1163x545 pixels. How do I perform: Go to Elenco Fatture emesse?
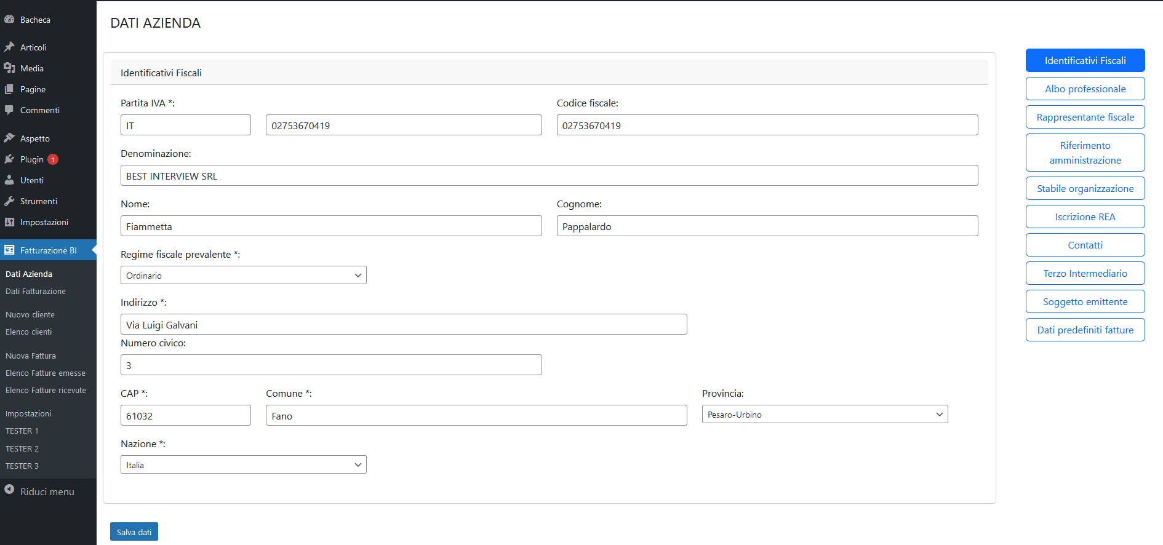46,373
